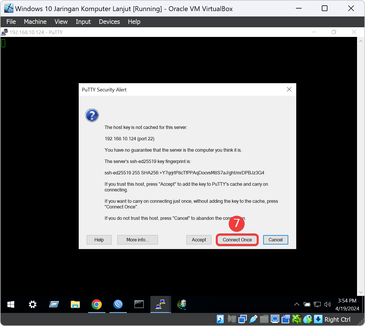Click the Accept button
The image size is (365, 326).
click(x=199, y=240)
